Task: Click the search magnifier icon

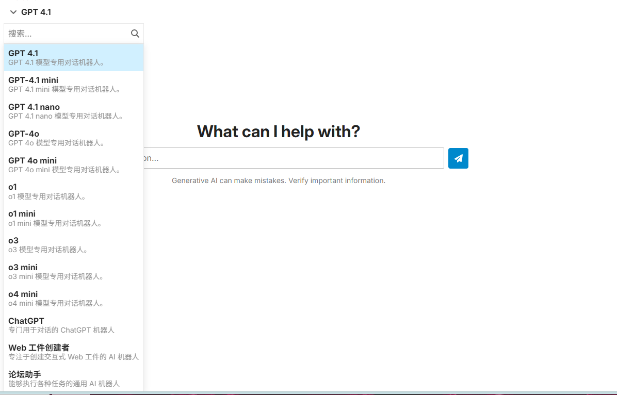Action: pyautogui.click(x=135, y=34)
